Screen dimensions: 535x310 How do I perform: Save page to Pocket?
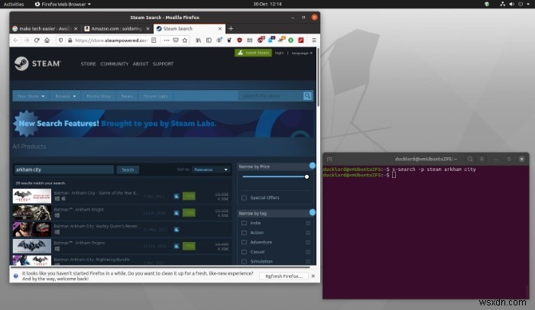point(176,40)
